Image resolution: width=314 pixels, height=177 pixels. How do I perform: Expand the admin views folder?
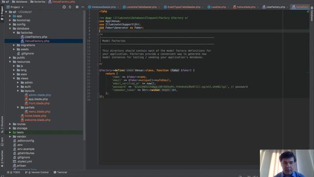point(18,83)
